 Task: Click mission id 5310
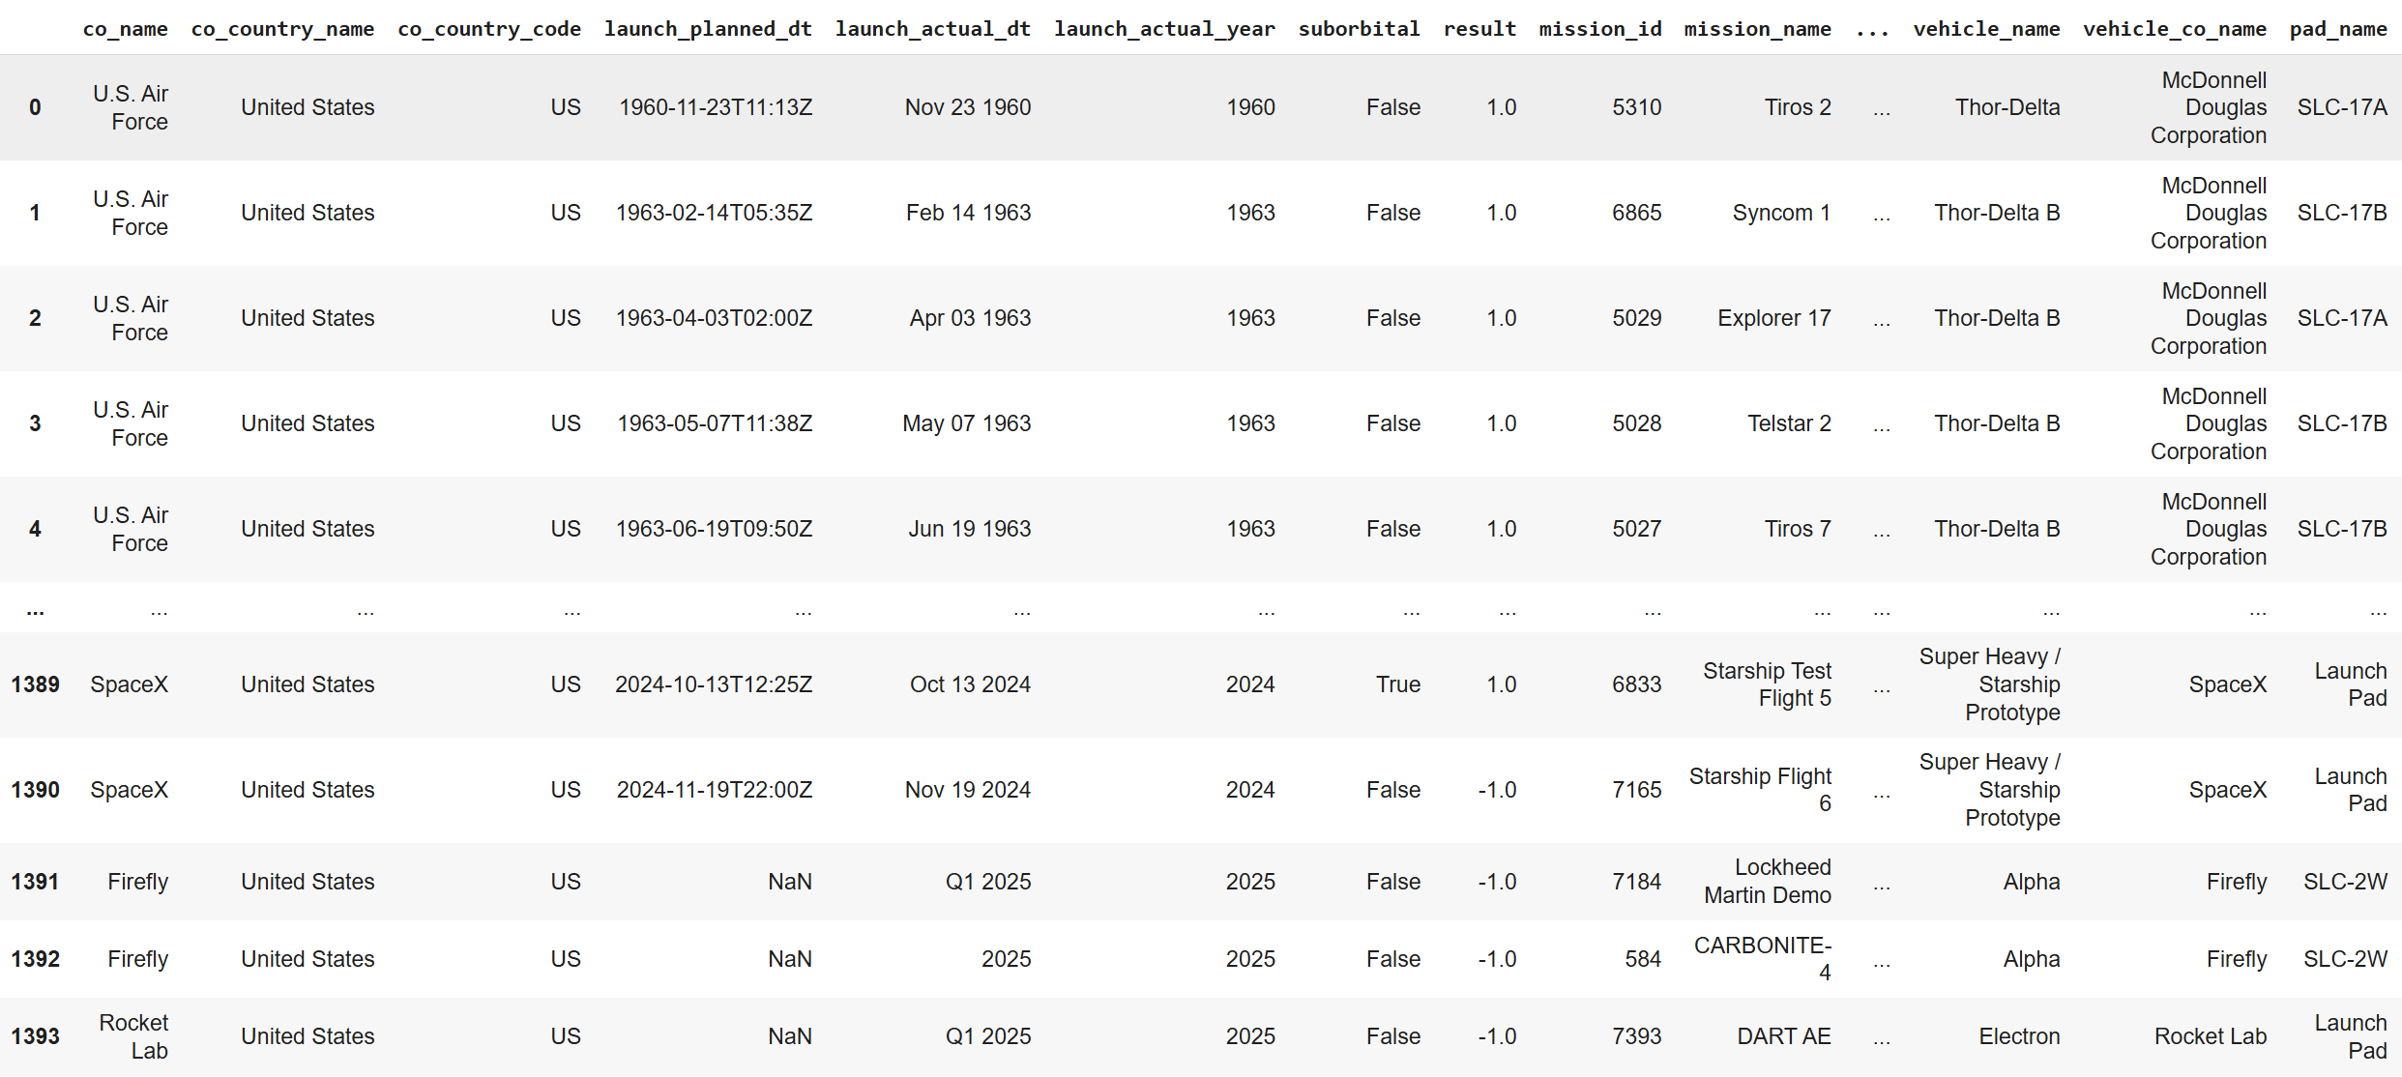(1636, 107)
